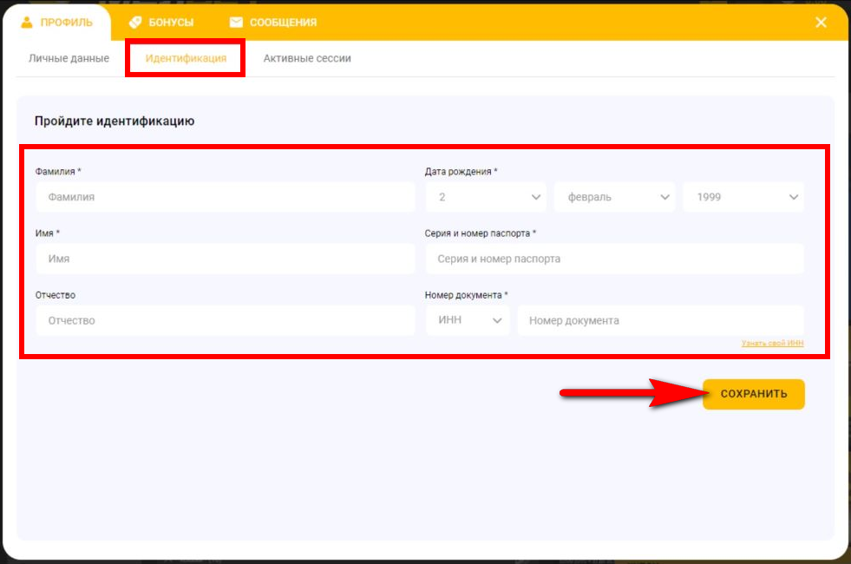
Task: Open the Профиль tab
Action: pyautogui.click(x=57, y=23)
